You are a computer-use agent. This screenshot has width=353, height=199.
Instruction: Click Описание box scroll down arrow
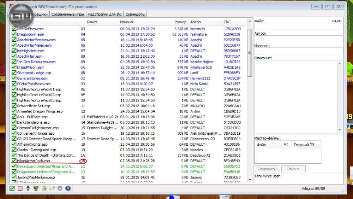click(340, 130)
